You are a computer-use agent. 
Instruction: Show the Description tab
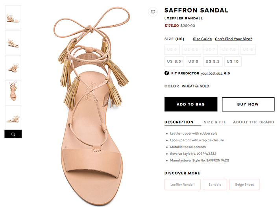click(179, 122)
